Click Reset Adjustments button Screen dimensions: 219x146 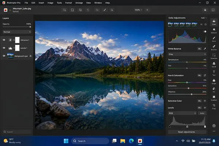[187, 132]
